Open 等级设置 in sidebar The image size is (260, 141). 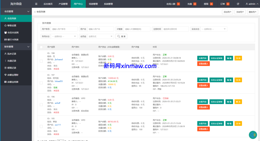click(x=16, y=26)
